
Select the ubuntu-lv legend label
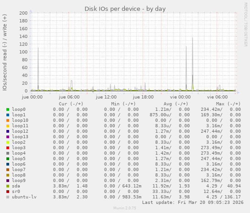[24, 197]
